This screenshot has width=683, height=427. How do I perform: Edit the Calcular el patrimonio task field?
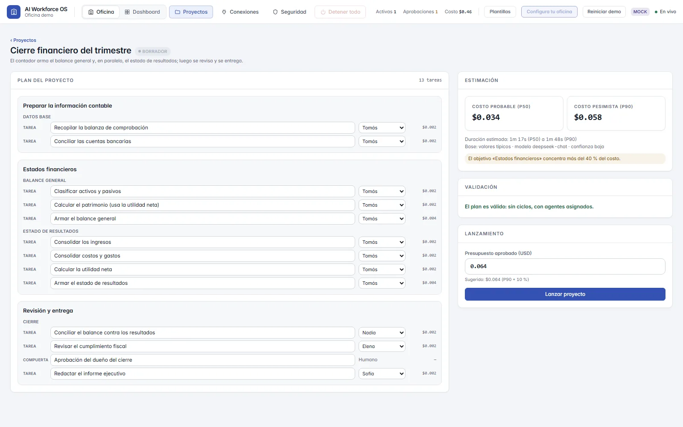point(202,205)
